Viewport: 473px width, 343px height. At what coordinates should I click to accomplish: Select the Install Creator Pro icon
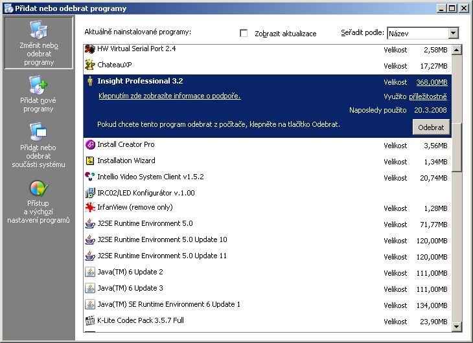tap(90, 145)
